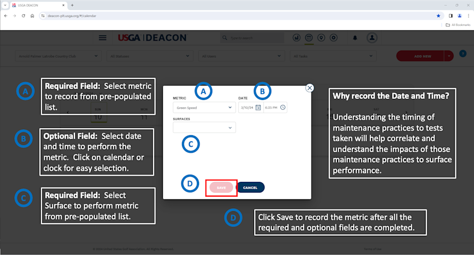
Task: Click the USGA DEACON logo
Action: click(152, 38)
